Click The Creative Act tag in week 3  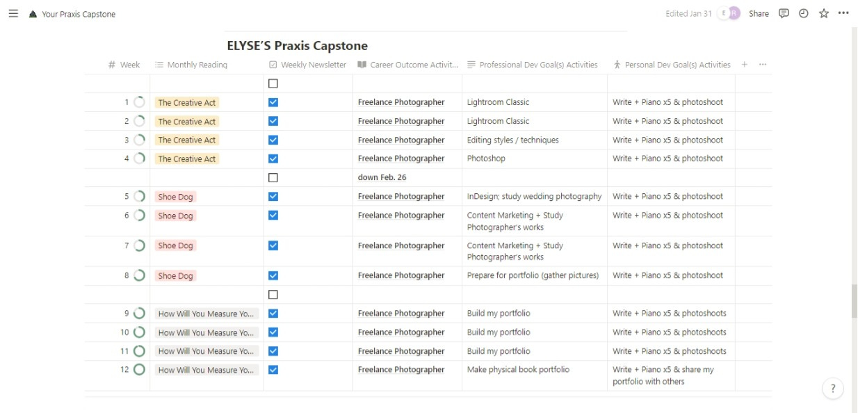pyautogui.click(x=187, y=140)
